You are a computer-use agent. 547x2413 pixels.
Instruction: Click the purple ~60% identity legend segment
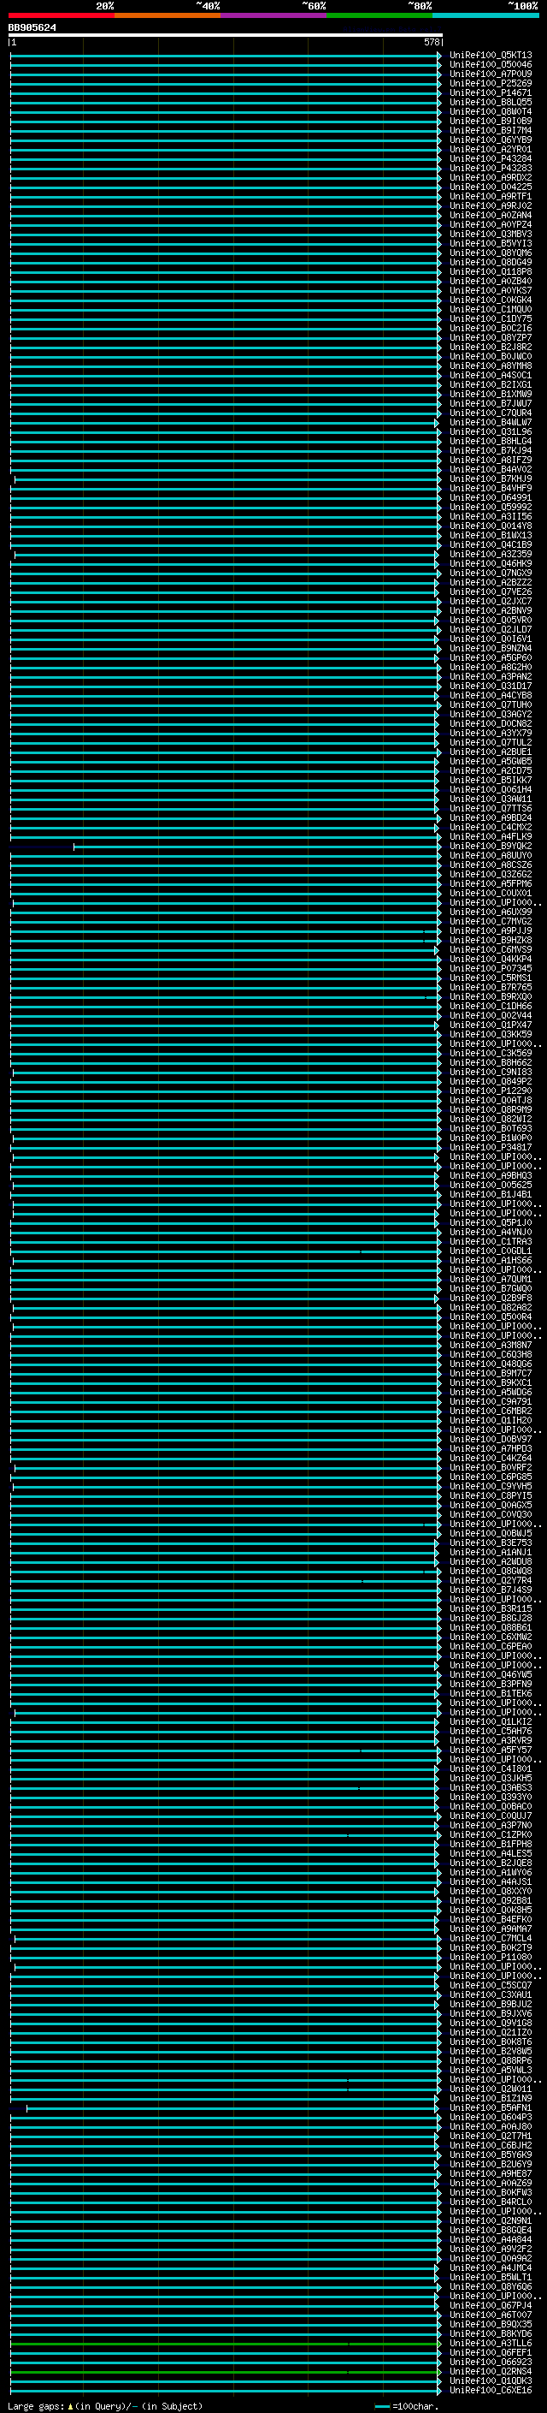[x=274, y=15]
